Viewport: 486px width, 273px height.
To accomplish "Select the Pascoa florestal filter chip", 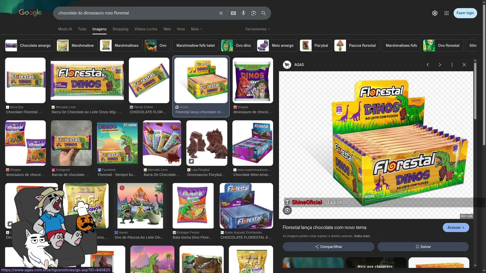I will [357, 45].
